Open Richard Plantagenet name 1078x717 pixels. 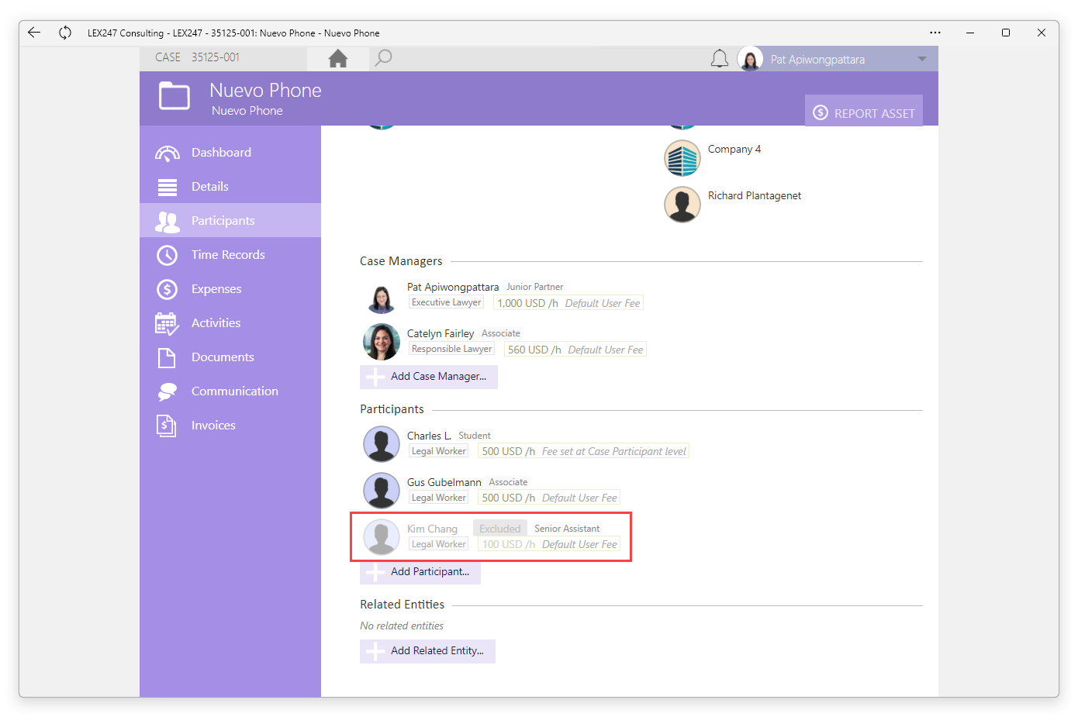click(755, 195)
